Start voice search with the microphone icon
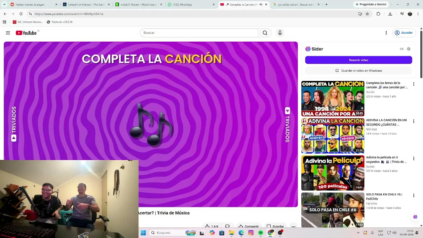Screen dimensions: 423x238 (280, 33)
